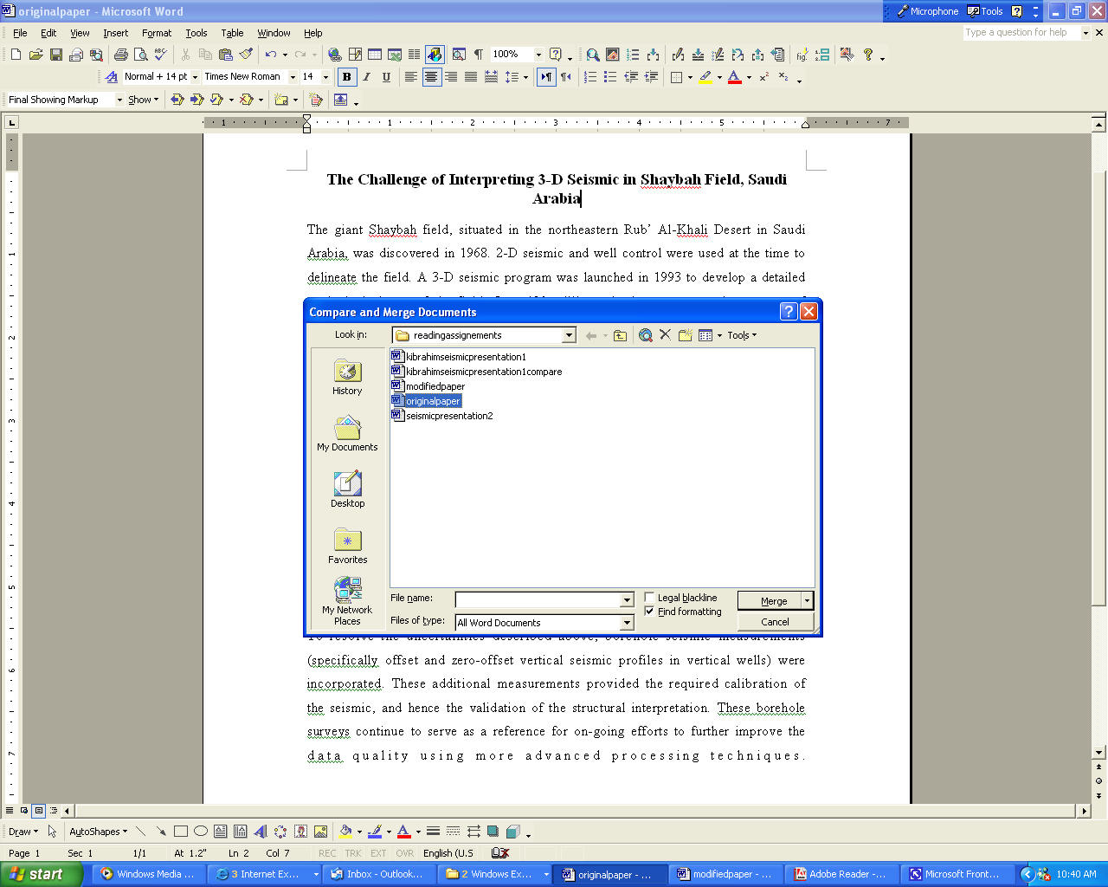
Task: Expand the Look in folder dropdown
Action: coord(569,335)
